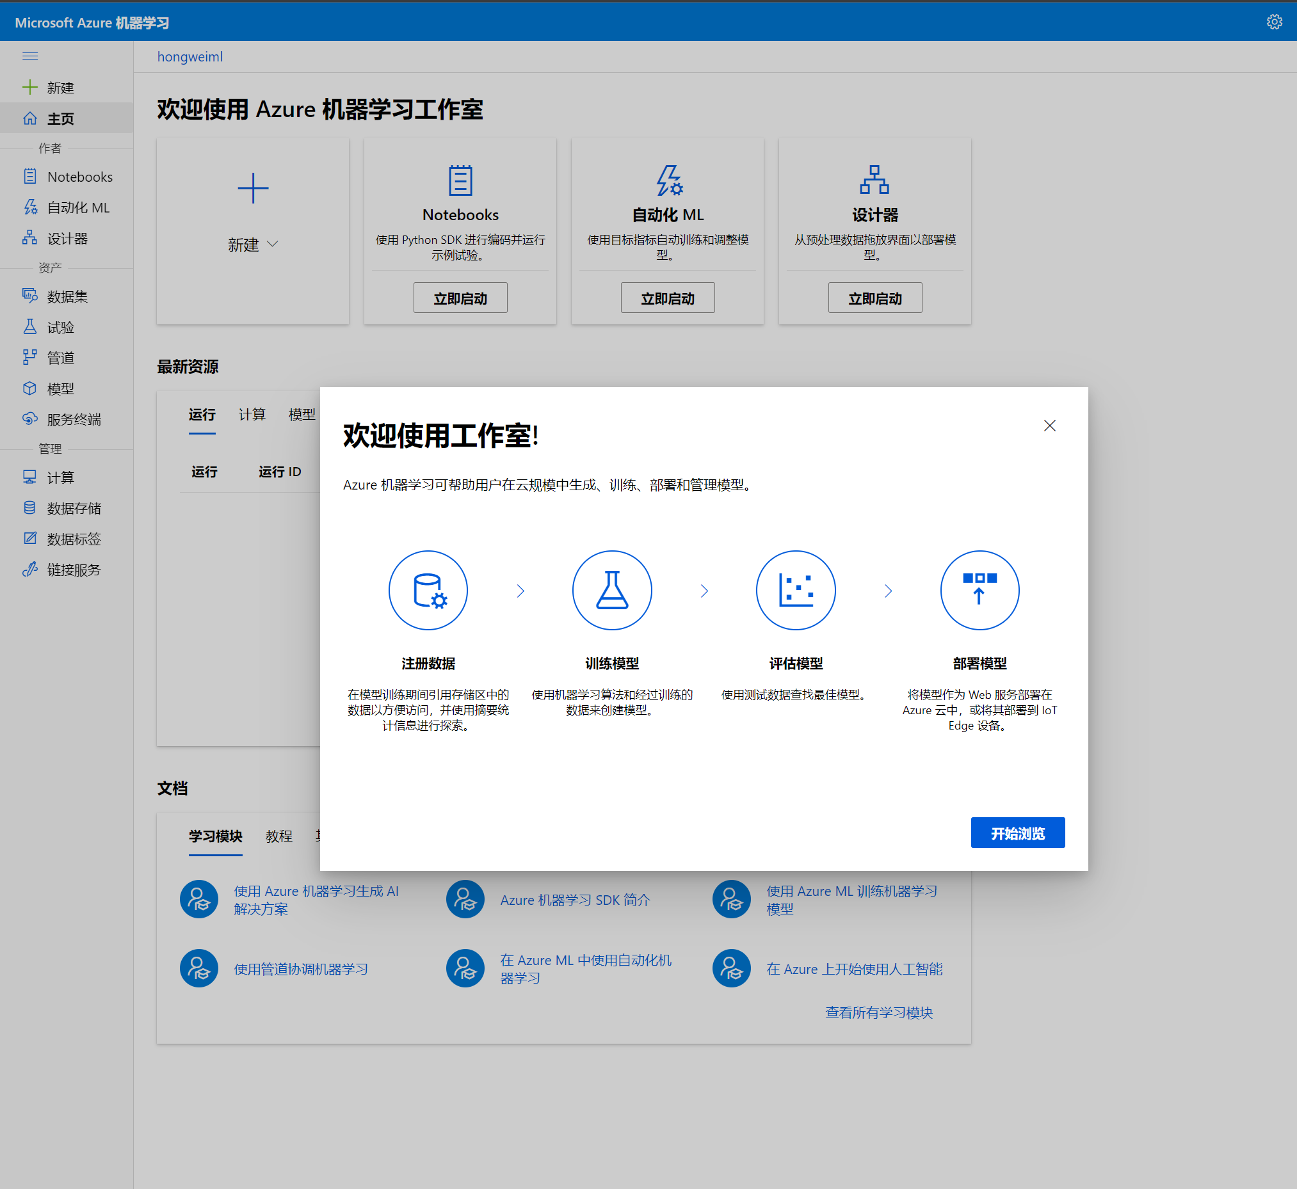Switch to the 计算 tab under 最新资源

point(252,415)
